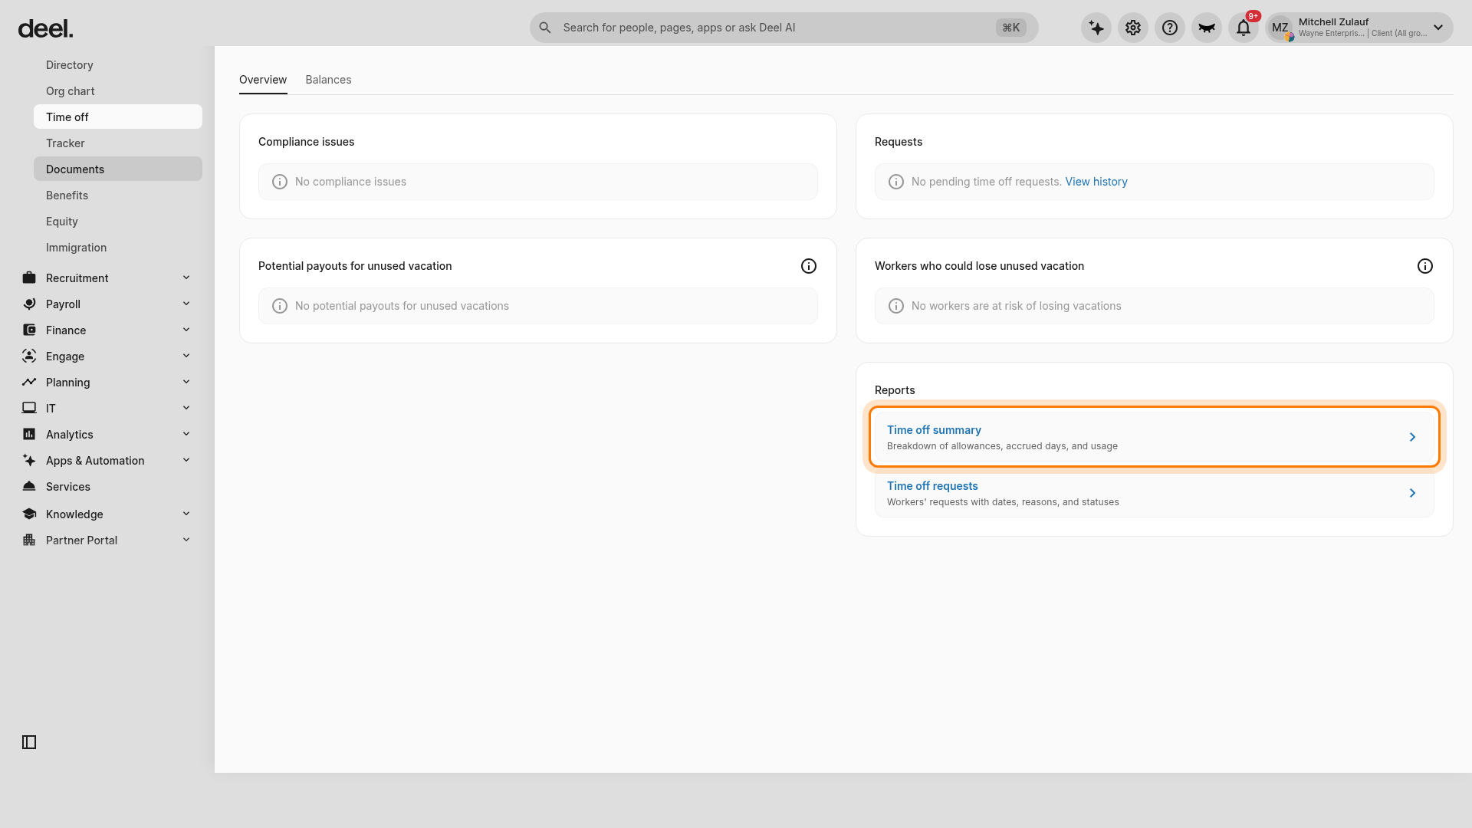The height and width of the screenshot is (828, 1472).
Task: Follow the View history link
Action: 1096,182
